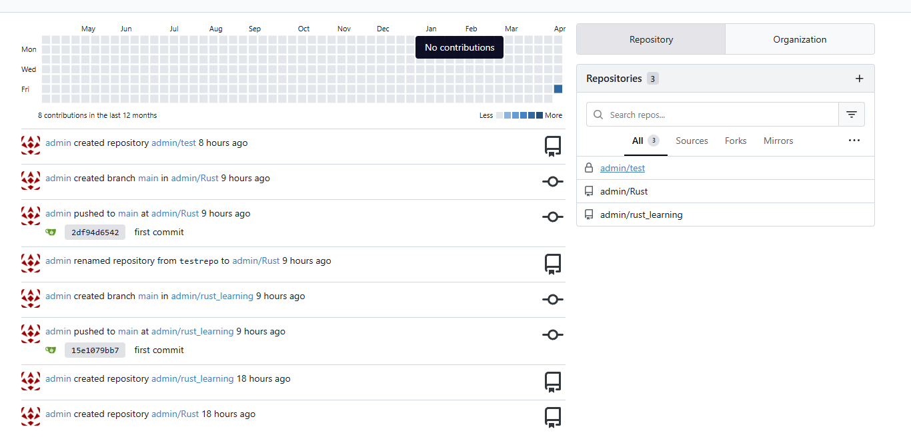Switch to the Repository view
The image size is (911, 447).
point(651,39)
